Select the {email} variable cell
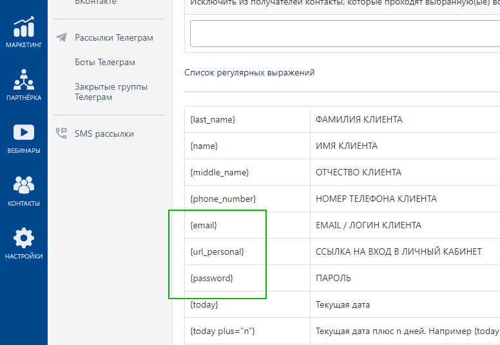Image resolution: width=500 pixels, height=345 pixels. click(x=204, y=225)
